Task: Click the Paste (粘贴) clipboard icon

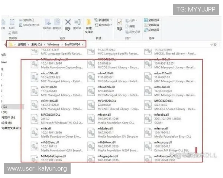Action: coord(12,22)
